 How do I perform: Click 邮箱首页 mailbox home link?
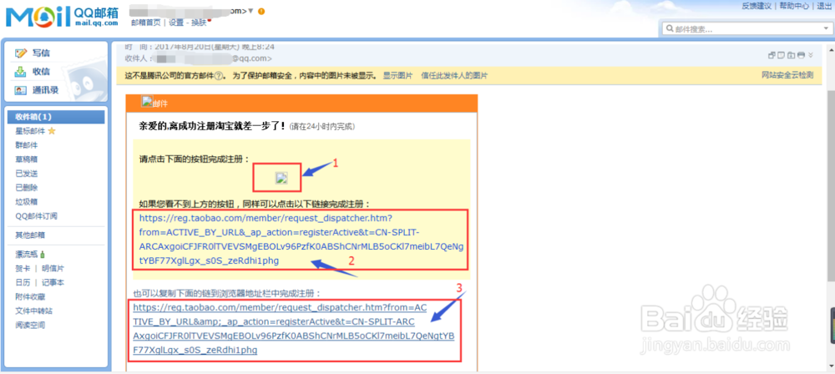point(145,23)
